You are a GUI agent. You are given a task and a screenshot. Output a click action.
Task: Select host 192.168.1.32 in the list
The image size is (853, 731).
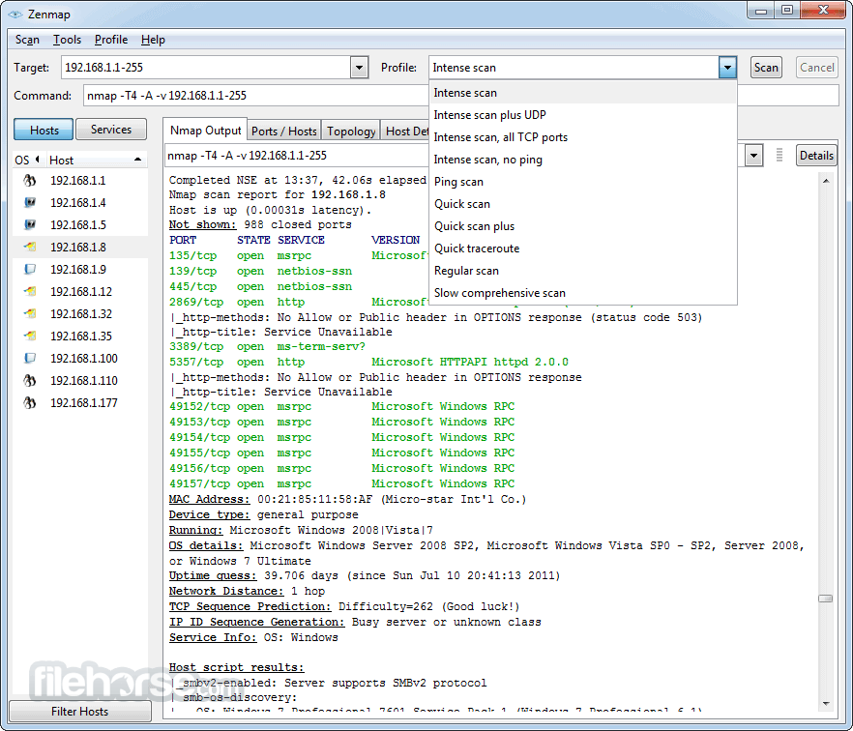(x=80, y=314)
